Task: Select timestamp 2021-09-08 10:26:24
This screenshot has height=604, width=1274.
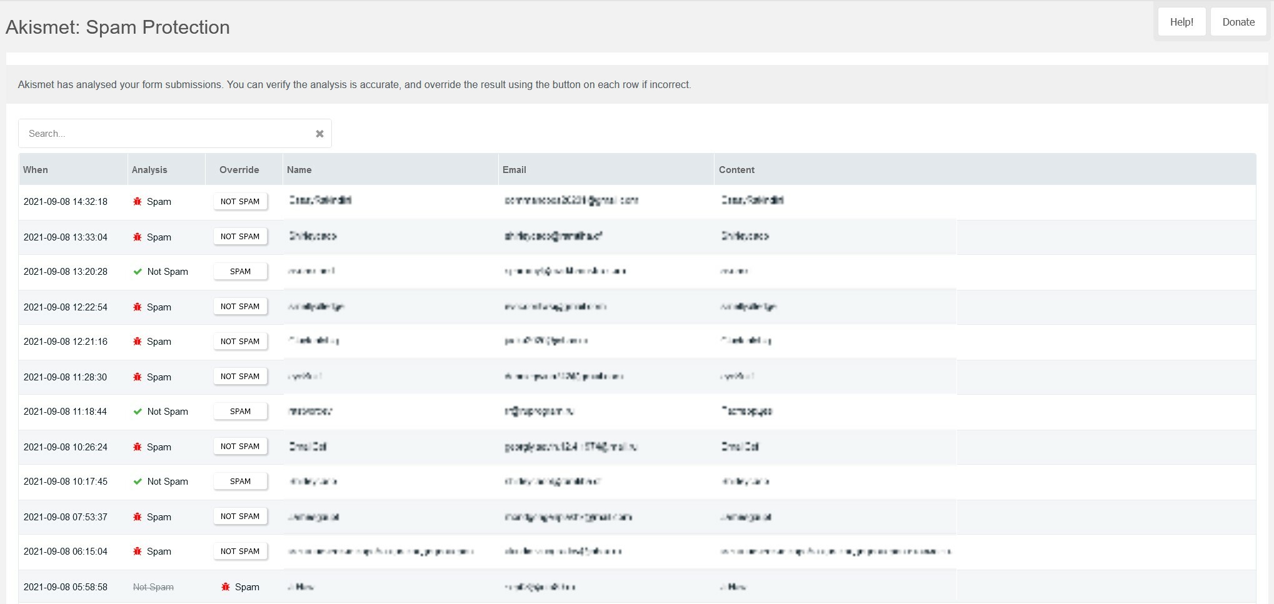Action: [66, 447]
